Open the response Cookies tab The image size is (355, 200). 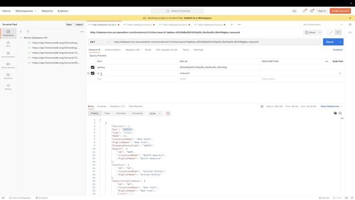click(102, 106)
